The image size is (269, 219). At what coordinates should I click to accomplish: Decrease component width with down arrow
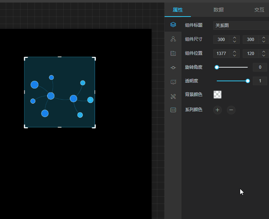pos(234,41)
